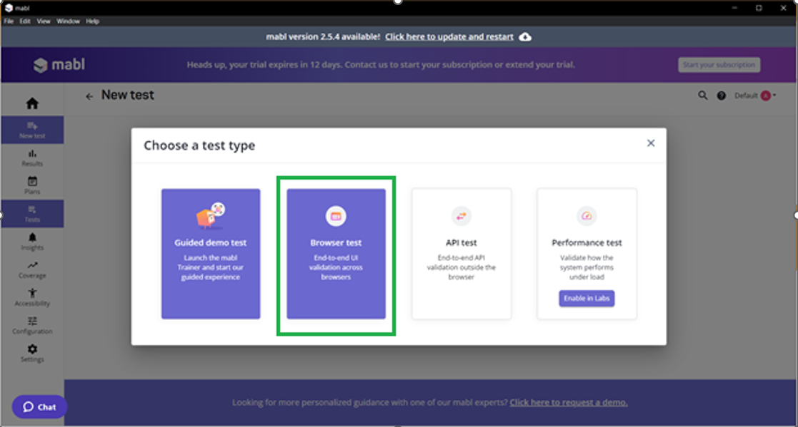The image size is (798, 427).
Task: Expand the Default workspace dropdown
Action: coord(755,96)
